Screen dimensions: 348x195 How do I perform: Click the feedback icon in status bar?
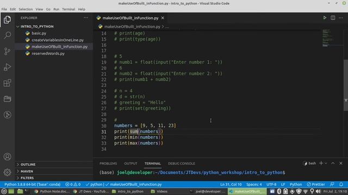click(x=332, y=184)
